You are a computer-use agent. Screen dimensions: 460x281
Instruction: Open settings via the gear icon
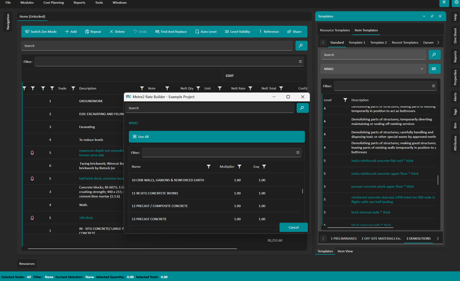tap(456, 3)
